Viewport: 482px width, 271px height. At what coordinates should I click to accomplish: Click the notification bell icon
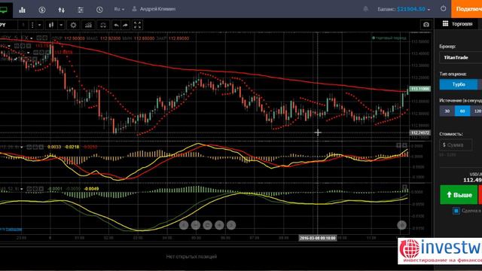pos(365,9)
